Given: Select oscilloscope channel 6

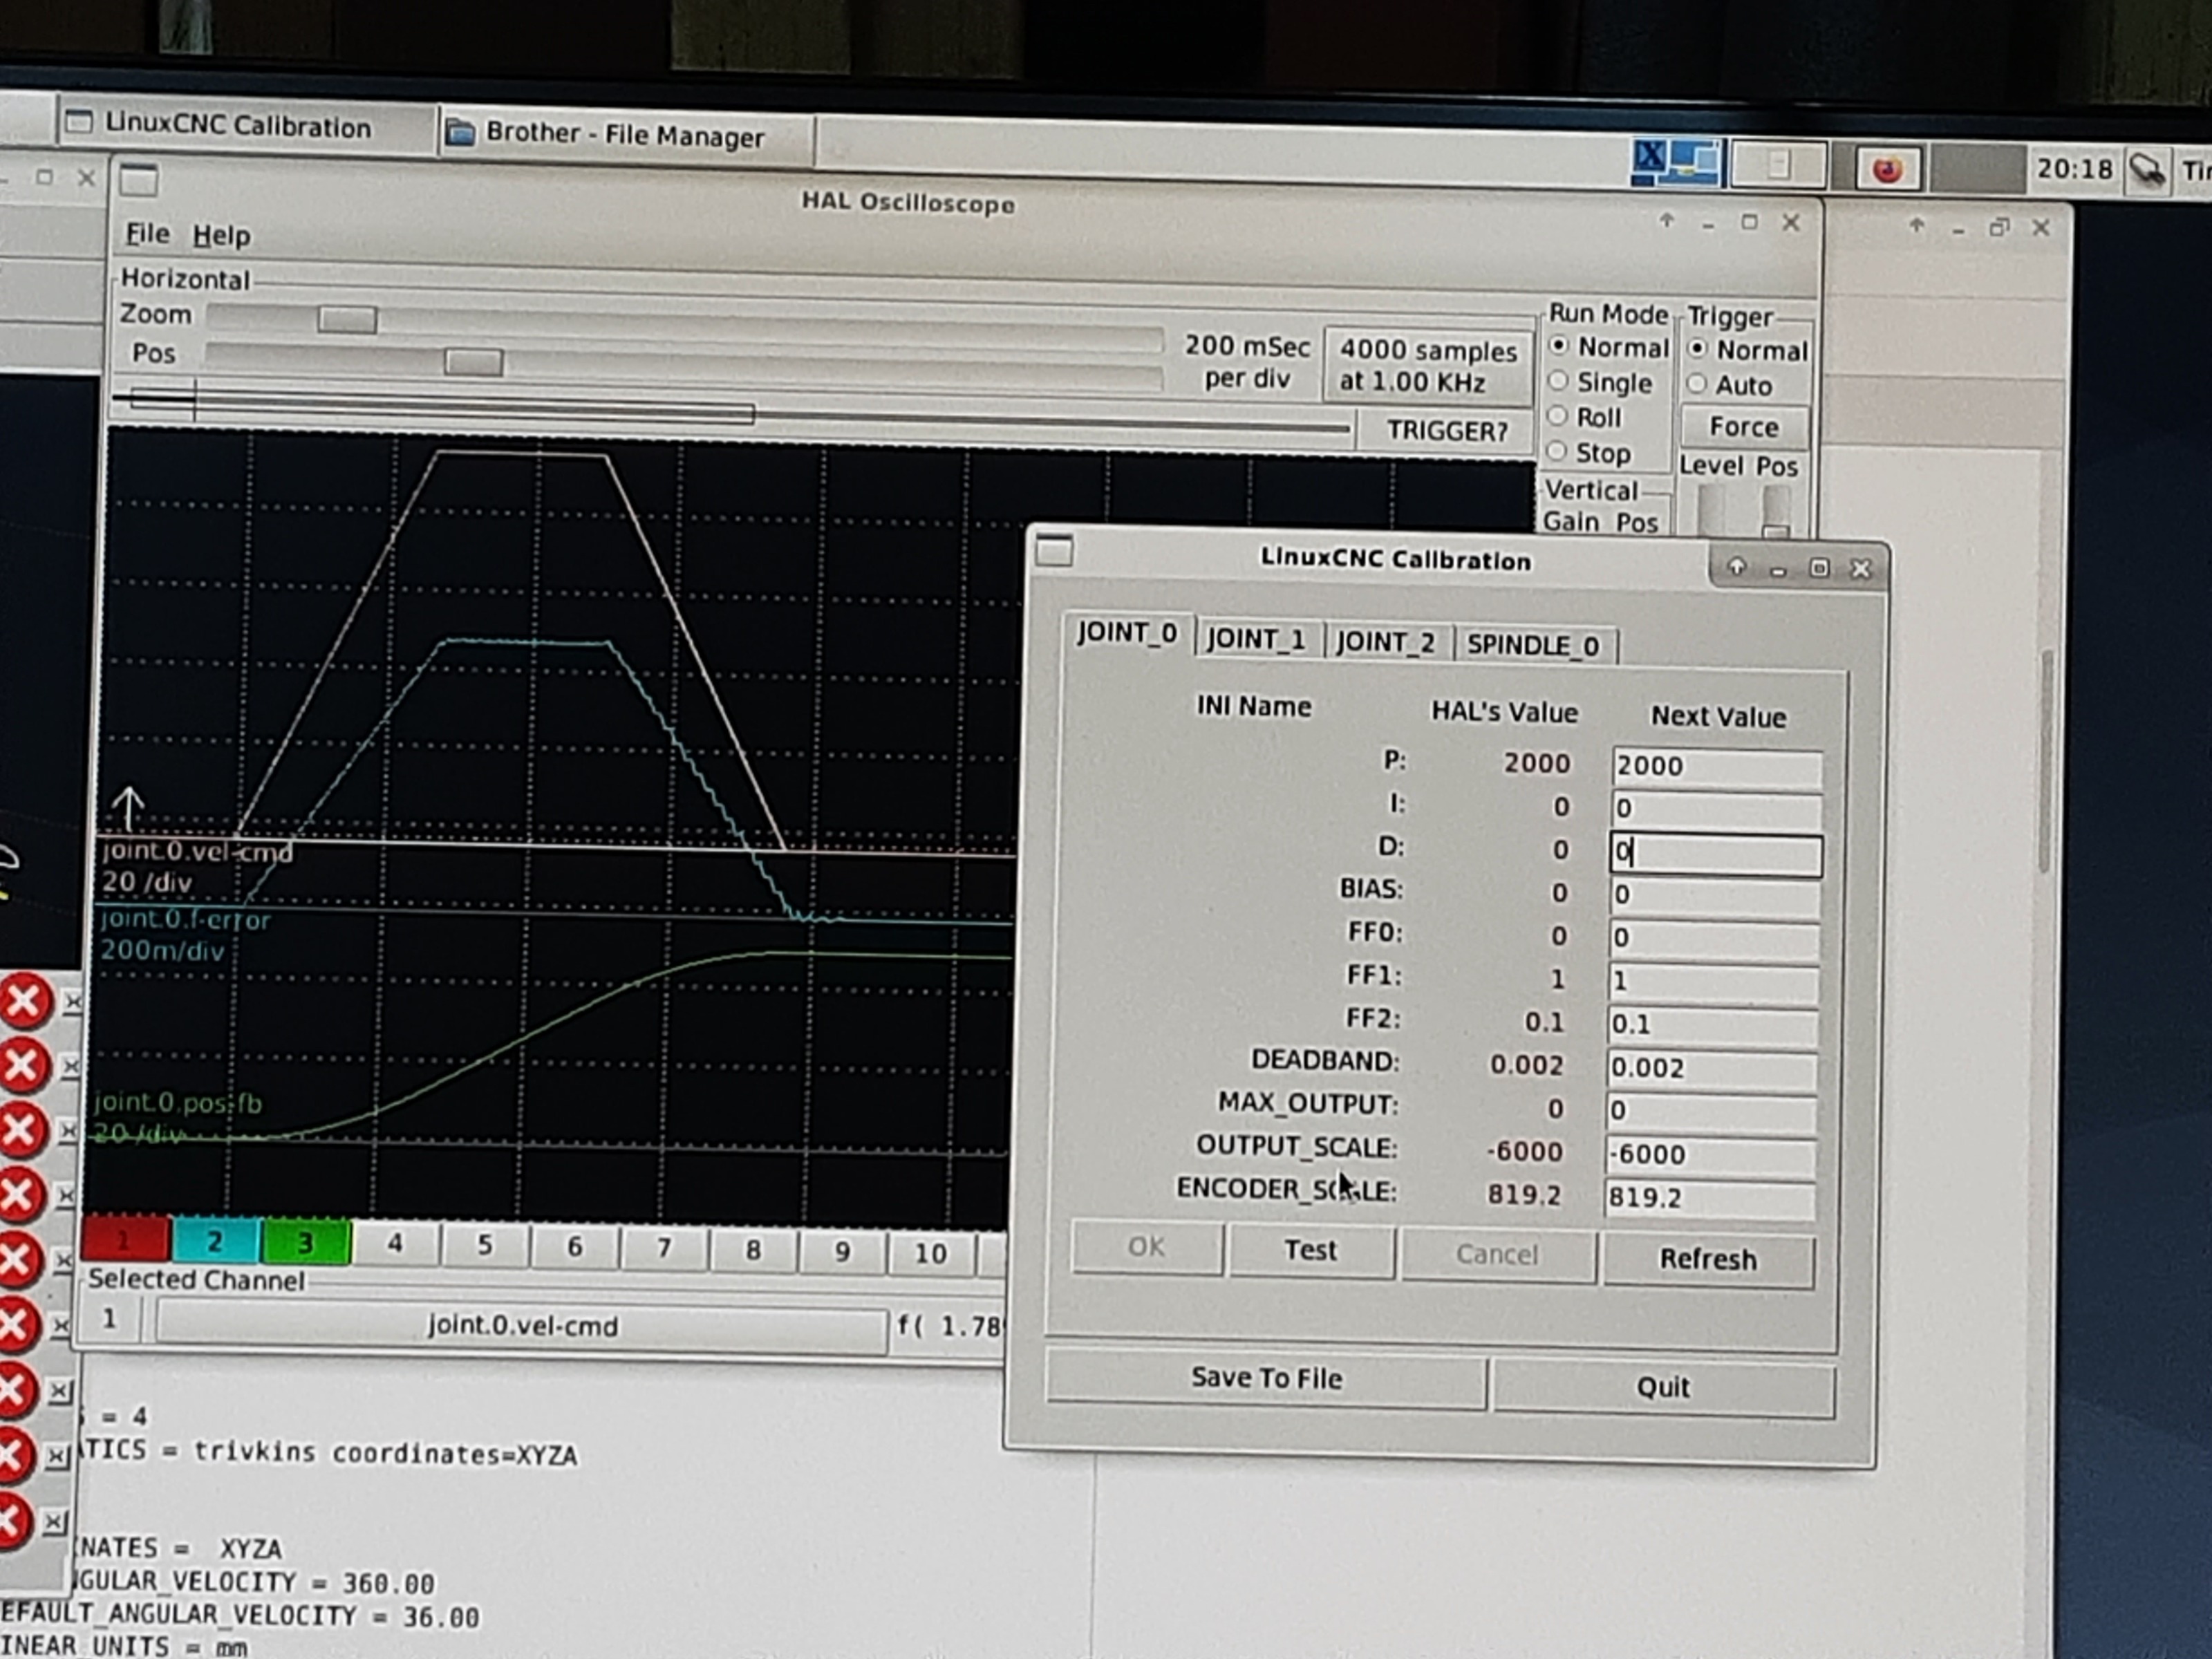Looking at the screenshot, I should point(574,1248).
